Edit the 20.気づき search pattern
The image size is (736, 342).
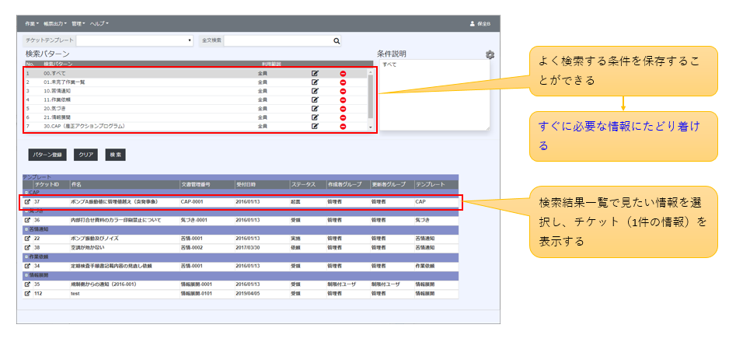coord(315,108)
